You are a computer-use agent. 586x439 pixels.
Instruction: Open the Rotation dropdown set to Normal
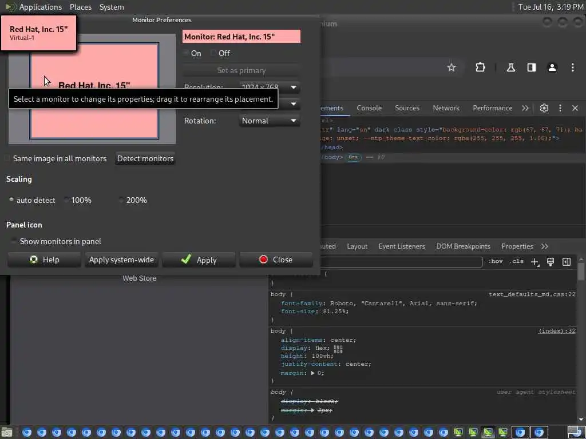[x=269, y=121]
